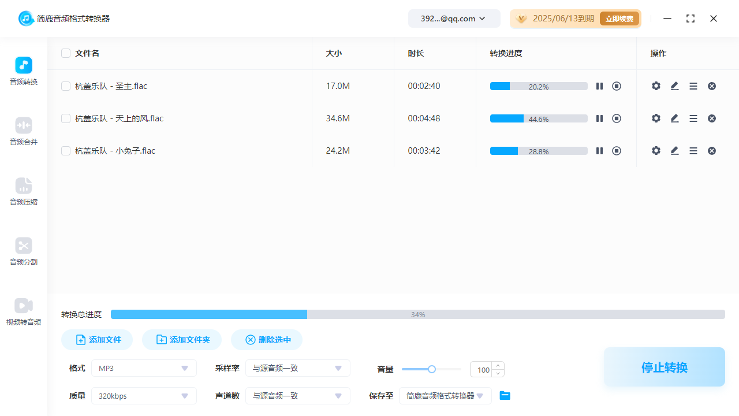
Task: Check the select-all checkbox in header
Action: (x=65, y=53)
